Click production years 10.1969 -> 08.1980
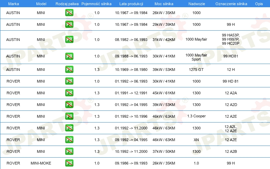This screenshot has width=270, height=169. tap(131, 70)
